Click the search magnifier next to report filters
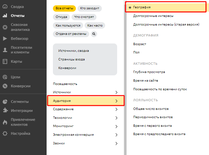The height and width of the screenshot is (155, 209). (x=94, y=34)
